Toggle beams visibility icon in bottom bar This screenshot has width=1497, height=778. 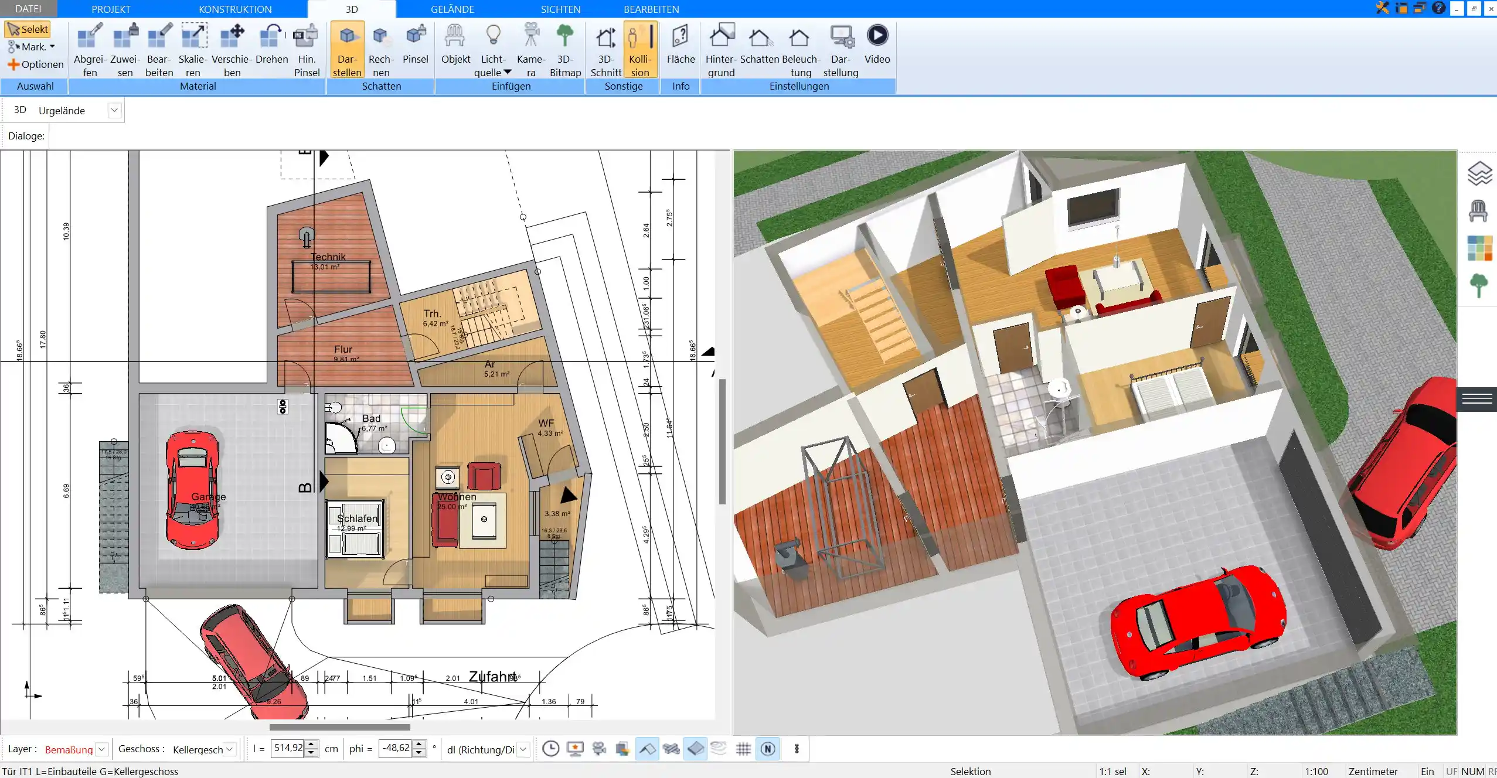671,749
